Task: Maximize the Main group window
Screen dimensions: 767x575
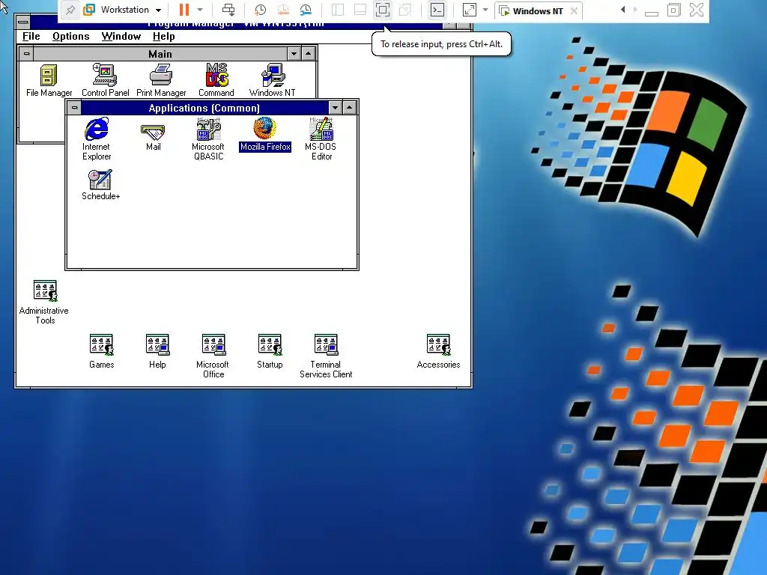Action: (x=308, y=54)
